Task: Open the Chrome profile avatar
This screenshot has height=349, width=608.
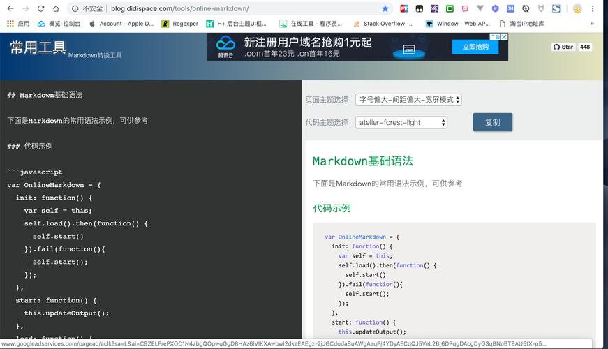Action: tap(577, 8)
